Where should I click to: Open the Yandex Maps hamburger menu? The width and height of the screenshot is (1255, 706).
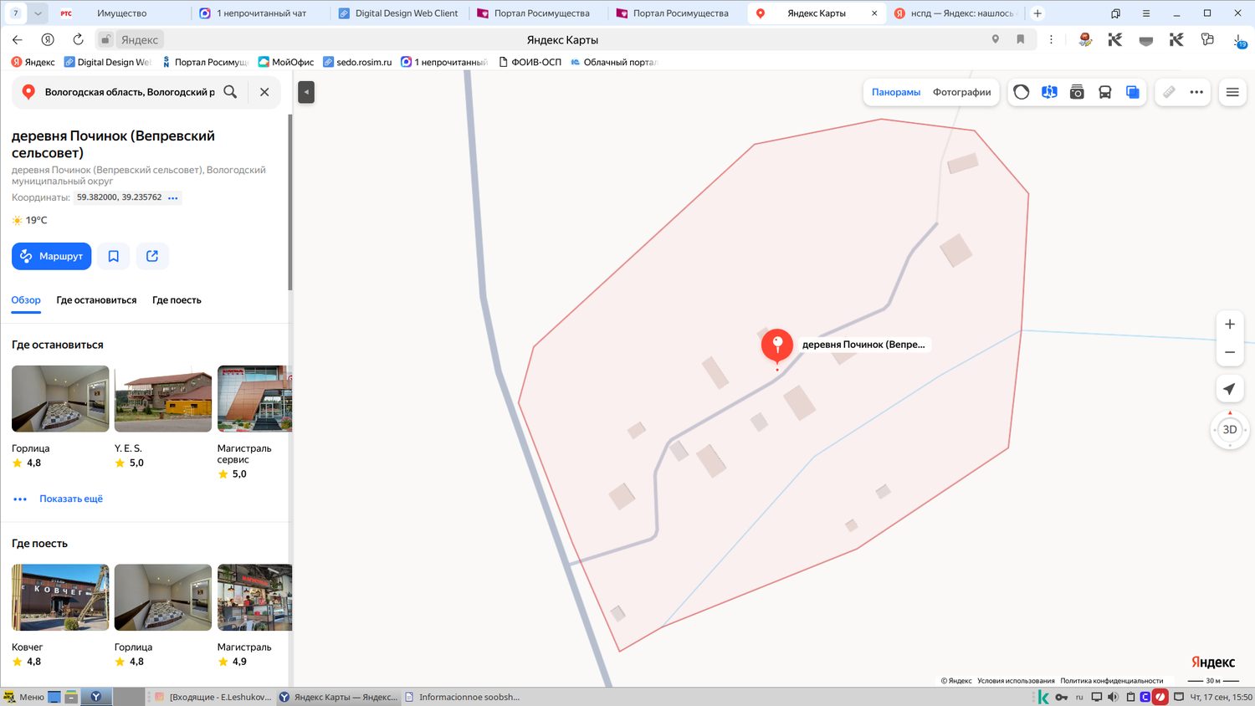pos(1232,92)
